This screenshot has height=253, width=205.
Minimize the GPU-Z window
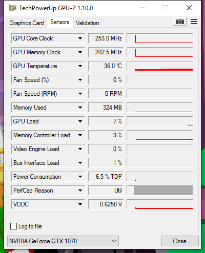tap(142, 8)
